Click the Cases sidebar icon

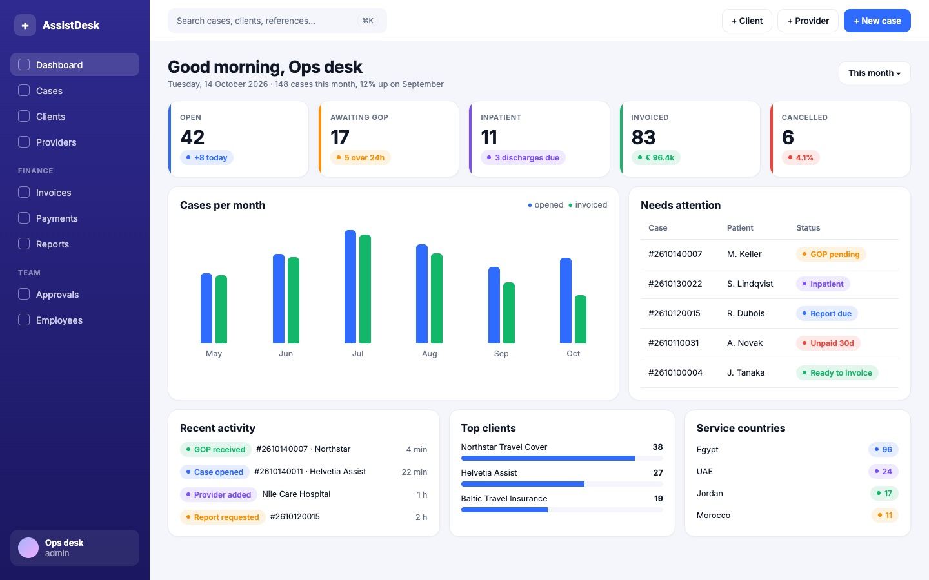coord(24,90)
